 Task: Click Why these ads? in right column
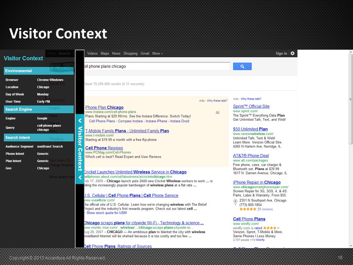tap(251, 99)
